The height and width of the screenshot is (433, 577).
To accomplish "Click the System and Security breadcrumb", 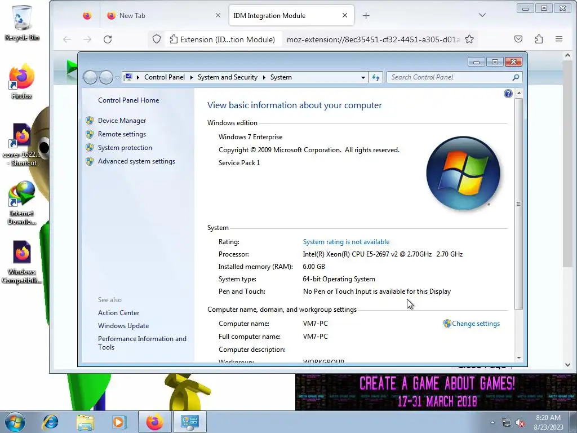I will tap(228, 77).
